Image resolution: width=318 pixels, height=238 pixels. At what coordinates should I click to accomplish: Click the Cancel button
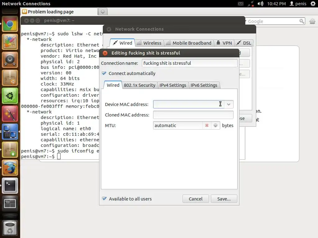point(196,199)
